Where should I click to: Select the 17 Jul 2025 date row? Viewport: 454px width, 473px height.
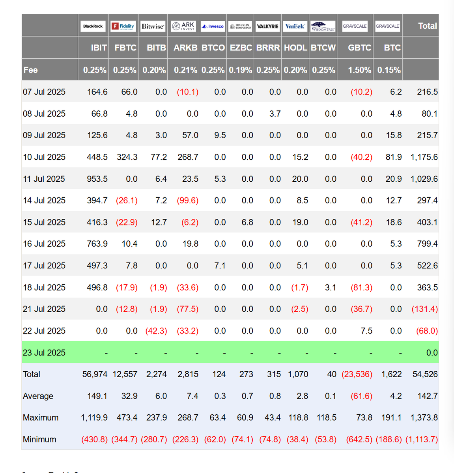point(230,266)
